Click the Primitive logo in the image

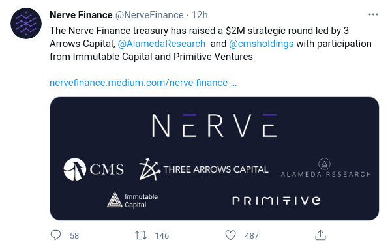click(277, 201)
